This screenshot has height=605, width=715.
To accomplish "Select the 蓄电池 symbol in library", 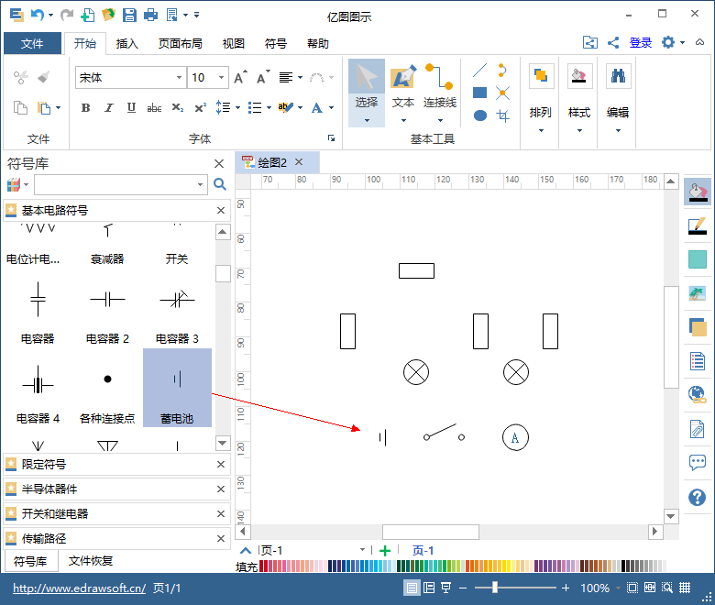I will click(x=178, y=388).
